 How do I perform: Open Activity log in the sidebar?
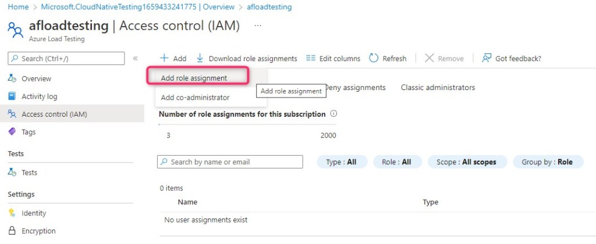pyautogui.click(x=39, y=96)
